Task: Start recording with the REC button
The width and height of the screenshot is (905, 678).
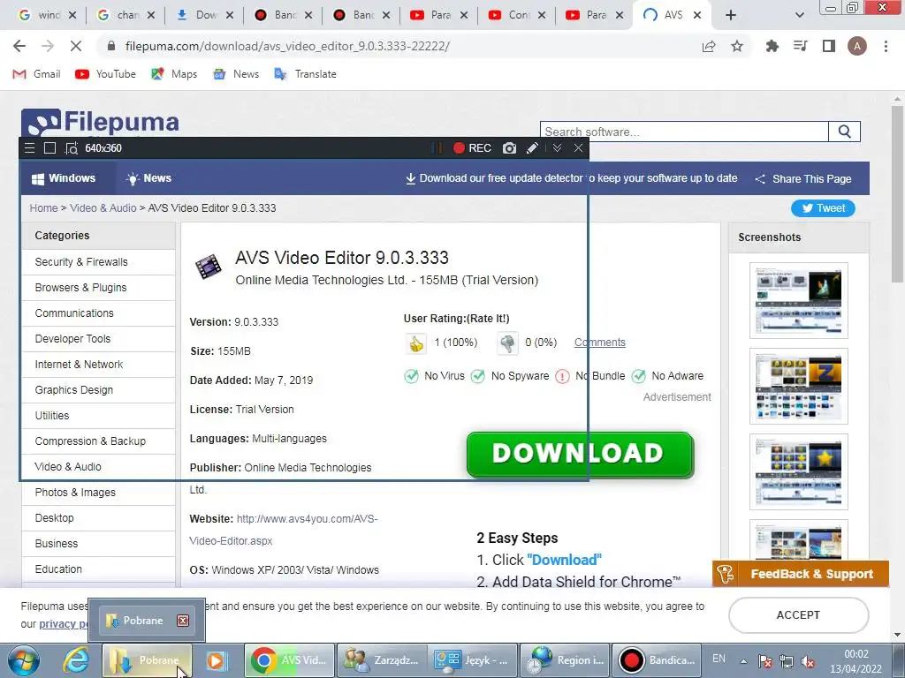Action: pos(472,148)
